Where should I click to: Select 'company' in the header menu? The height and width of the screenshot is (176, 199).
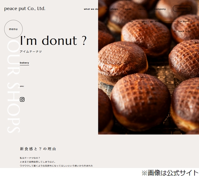pos(160,9)
